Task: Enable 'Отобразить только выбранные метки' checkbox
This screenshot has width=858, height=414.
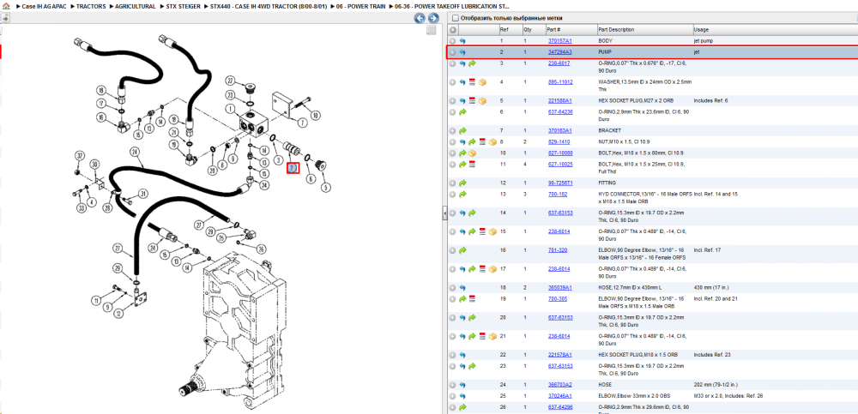Action: point(455,18)
